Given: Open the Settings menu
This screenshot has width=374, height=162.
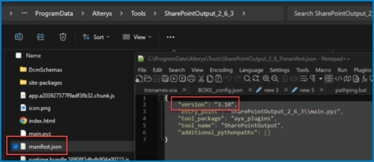Looking at the screenshot, I should [x=279, y=70].
